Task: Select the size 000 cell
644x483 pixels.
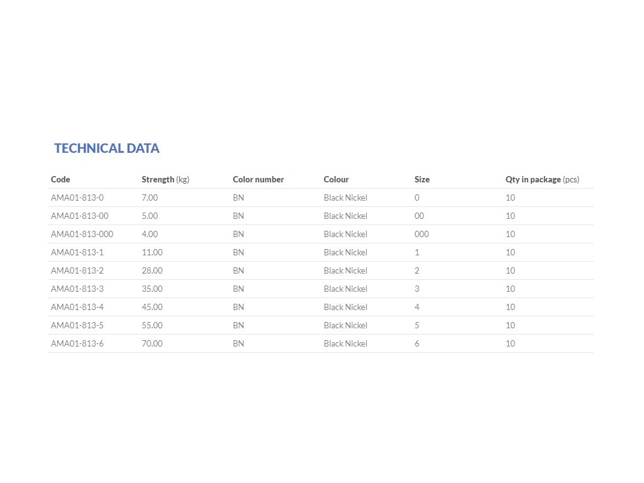Action: pos(421,234)
